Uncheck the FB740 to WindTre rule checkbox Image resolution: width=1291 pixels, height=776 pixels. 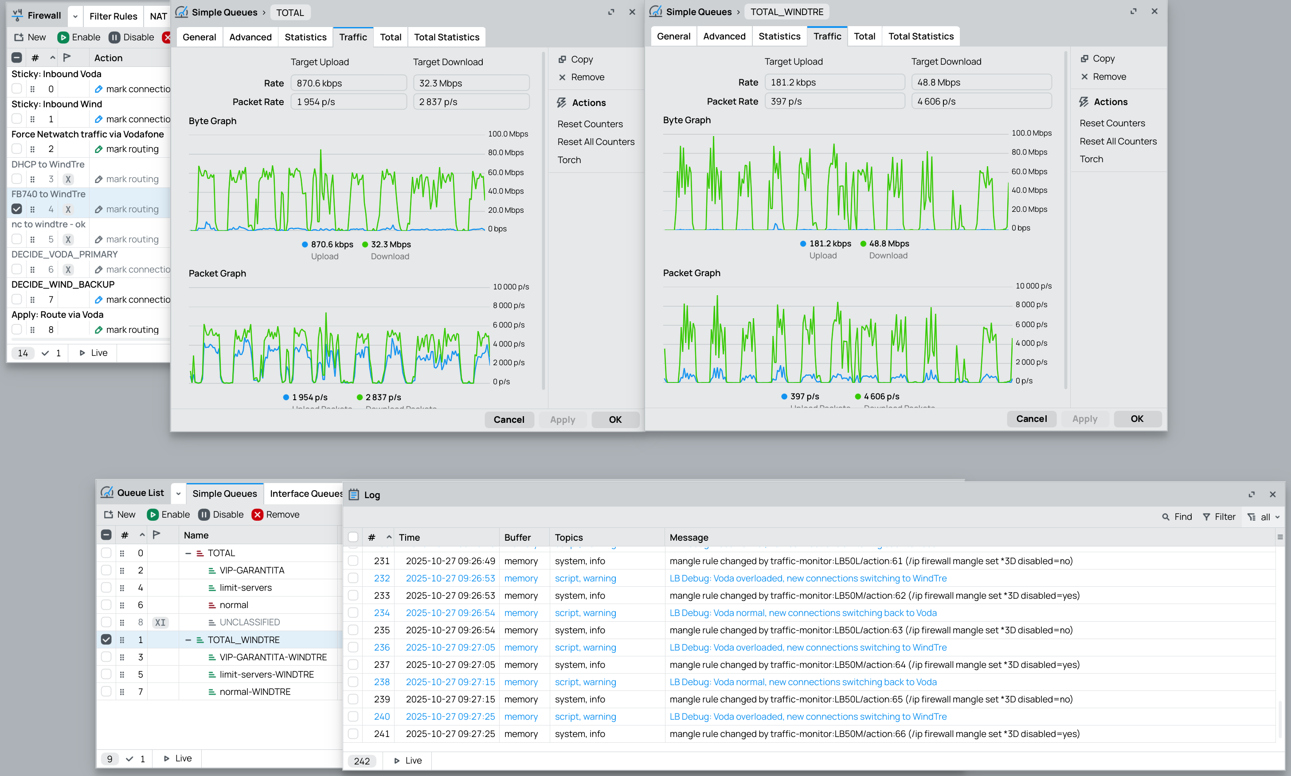[17, 209]
